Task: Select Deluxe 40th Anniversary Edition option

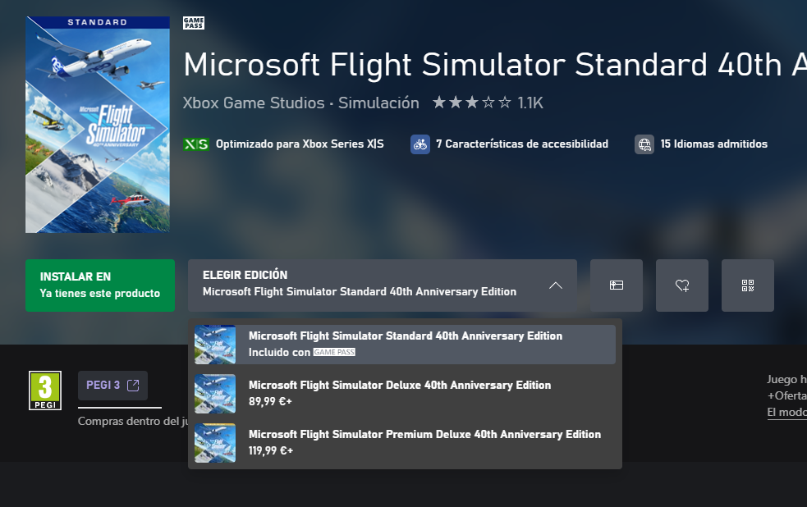Action: click(x=405, y=393)
